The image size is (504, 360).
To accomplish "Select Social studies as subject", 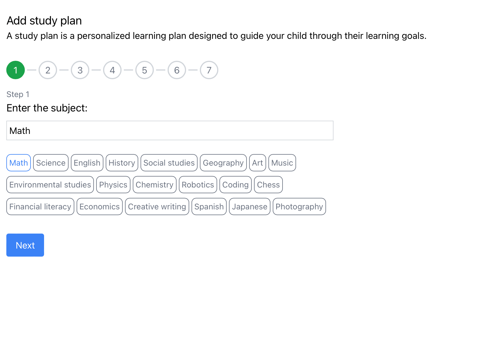I will (x=169, y=163).
